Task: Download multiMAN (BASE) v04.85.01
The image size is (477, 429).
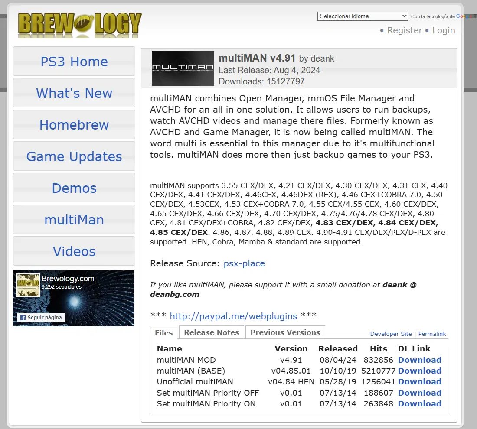Action: pos(419,370)
